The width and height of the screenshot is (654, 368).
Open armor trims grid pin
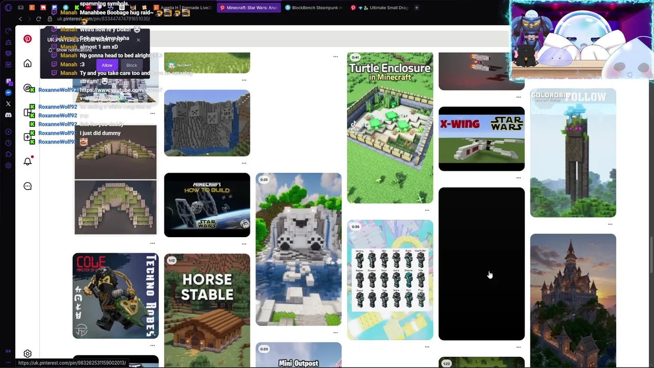point(390,280)
